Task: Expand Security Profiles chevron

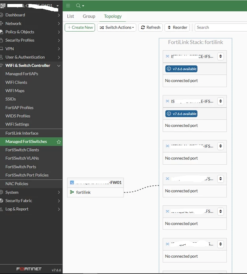Action: [59, 40]
